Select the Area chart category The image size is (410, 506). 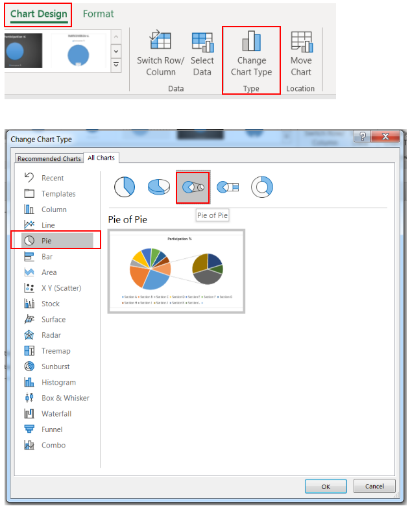pyautogui.click(x=58, y=272)
